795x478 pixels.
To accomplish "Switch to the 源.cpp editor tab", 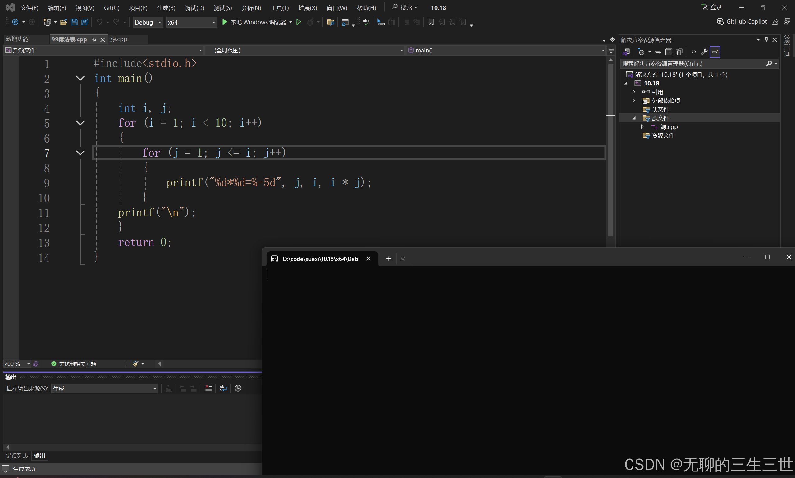I will click(x=119, y=39).
